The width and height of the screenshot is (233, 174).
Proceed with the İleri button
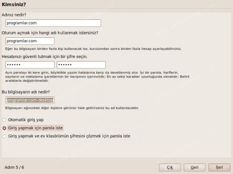click(219, 167)
